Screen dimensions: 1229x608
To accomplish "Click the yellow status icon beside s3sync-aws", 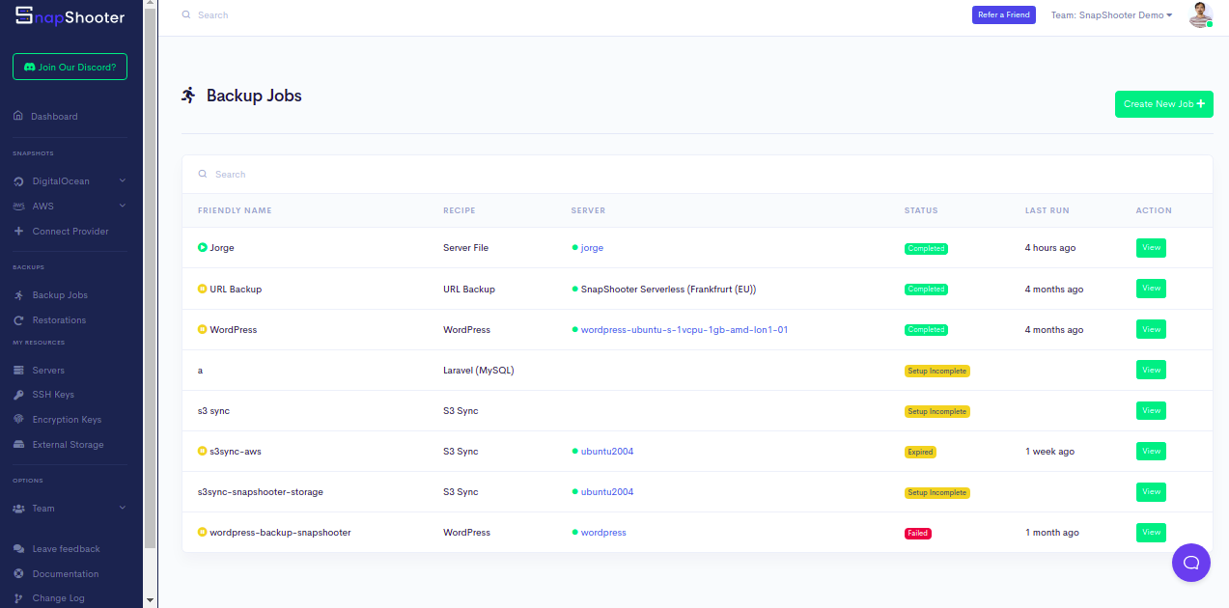I will [203, 451].
